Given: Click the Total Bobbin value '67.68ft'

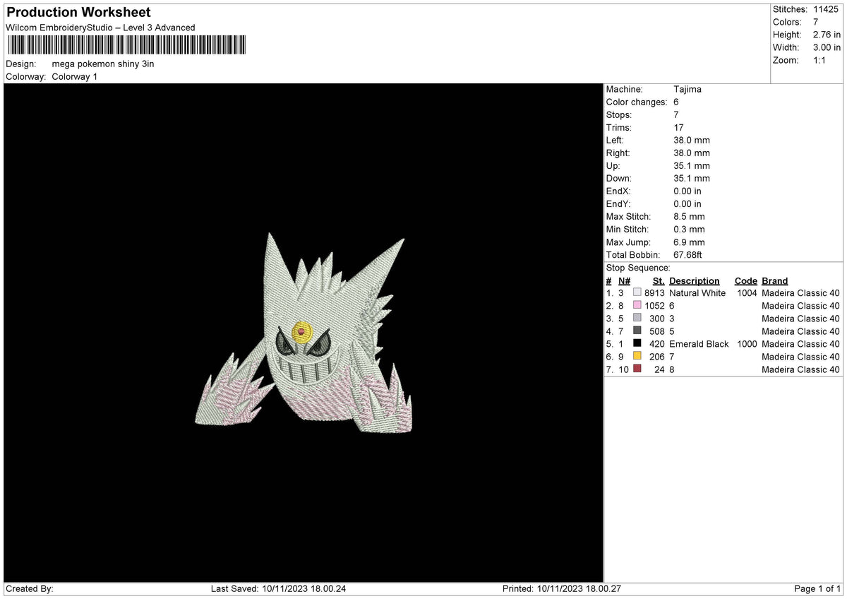Looking at the screenshot, I should (x=687, y=254).
